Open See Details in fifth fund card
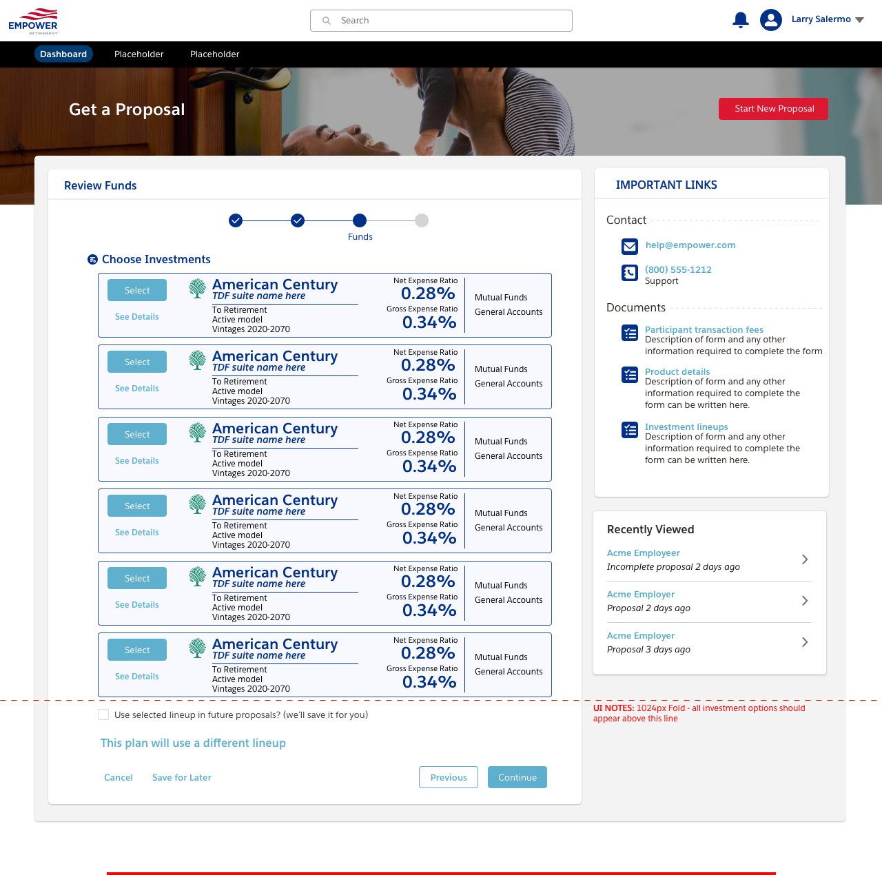 (137, 605)
